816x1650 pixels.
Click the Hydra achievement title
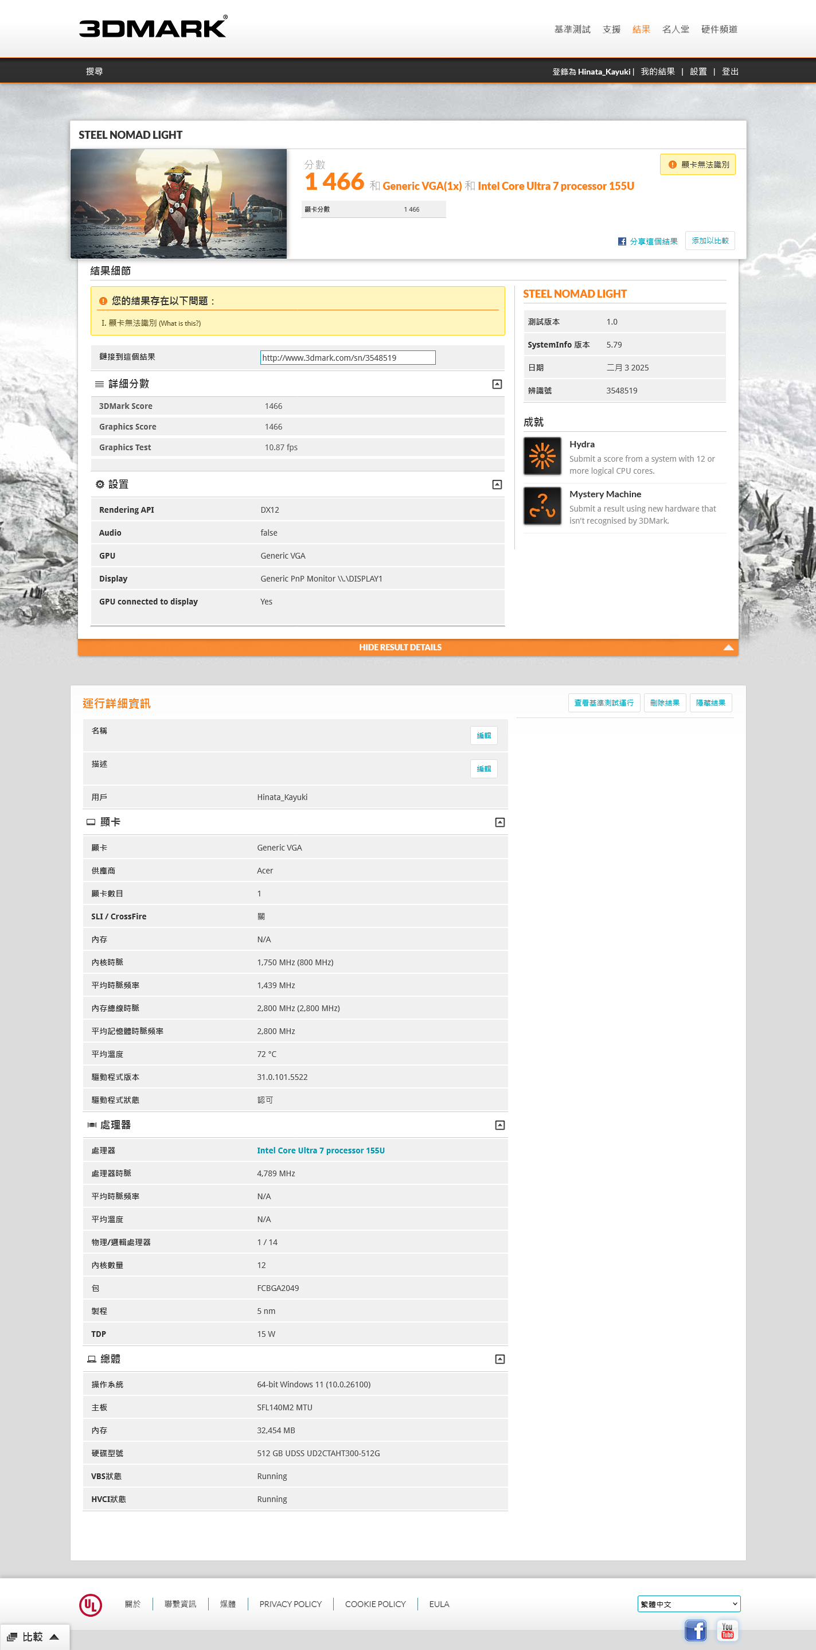(581, 444)
